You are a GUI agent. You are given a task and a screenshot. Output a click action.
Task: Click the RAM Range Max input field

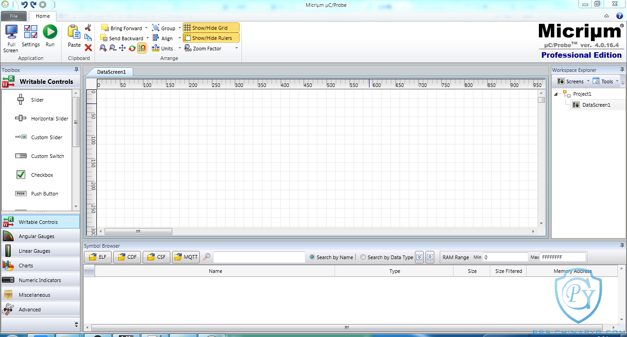(563, 257)
